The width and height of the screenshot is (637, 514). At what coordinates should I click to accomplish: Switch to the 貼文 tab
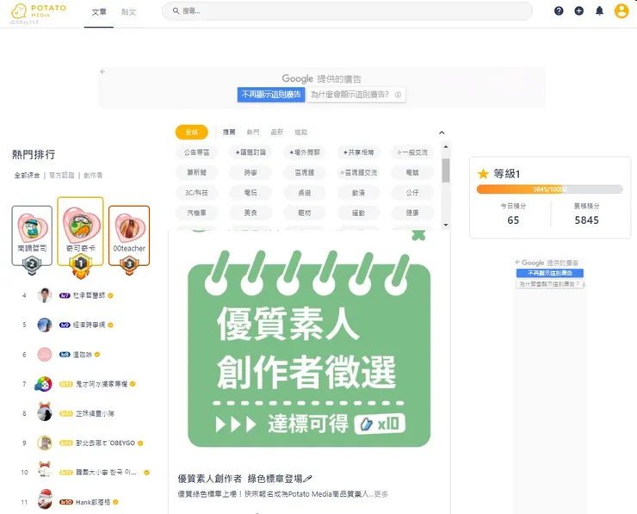[x=128, y=12]
